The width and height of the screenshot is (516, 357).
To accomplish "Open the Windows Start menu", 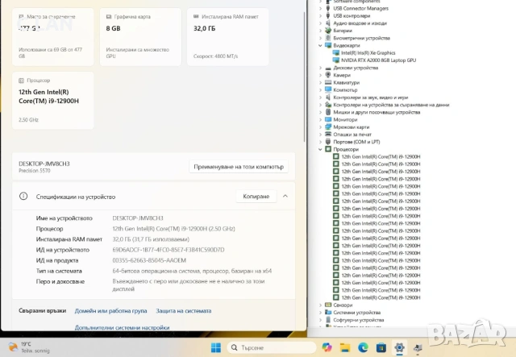I will tap(216, 347).
